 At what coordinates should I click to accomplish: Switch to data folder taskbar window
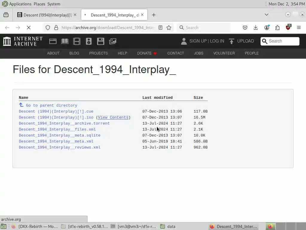[x=168, y=226]
